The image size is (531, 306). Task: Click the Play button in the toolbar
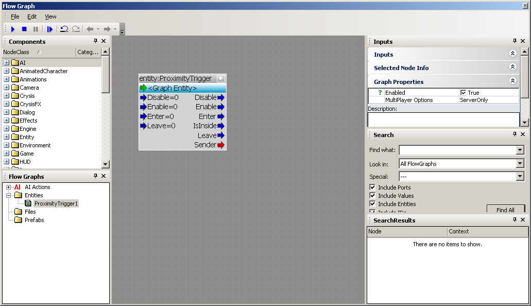click(13, 29)
